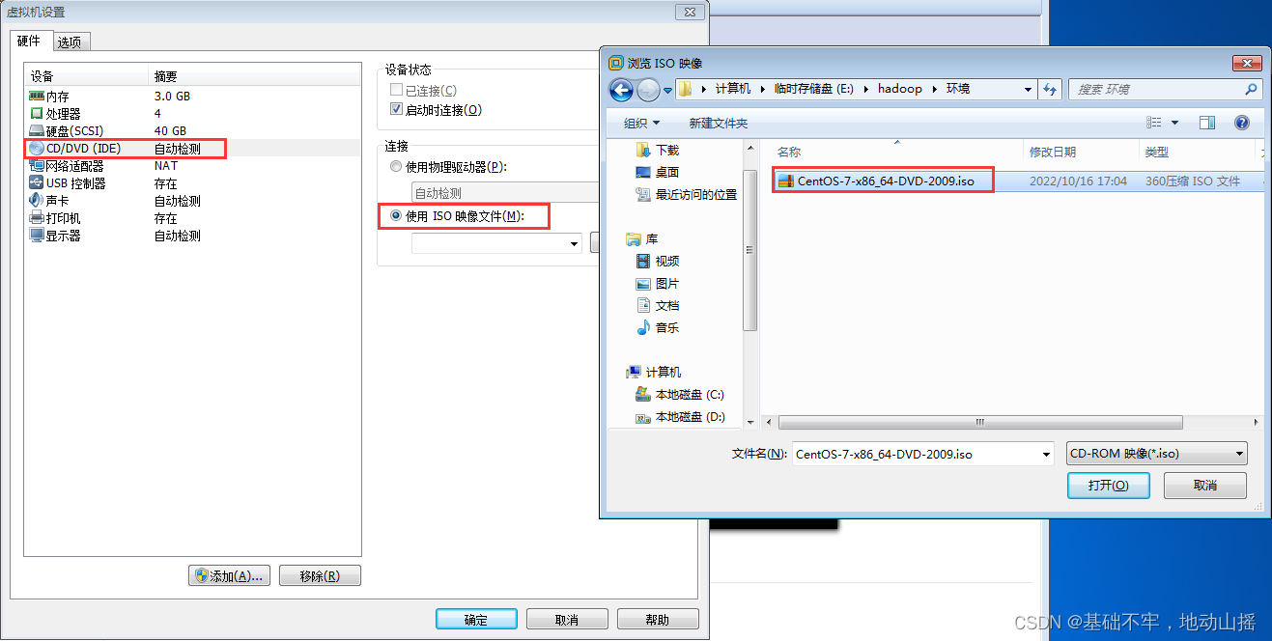
Task: Enable the 启动时连接 checkbox
Action: tap(396, 110)
